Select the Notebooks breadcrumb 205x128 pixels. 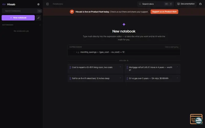pos(58,4)
